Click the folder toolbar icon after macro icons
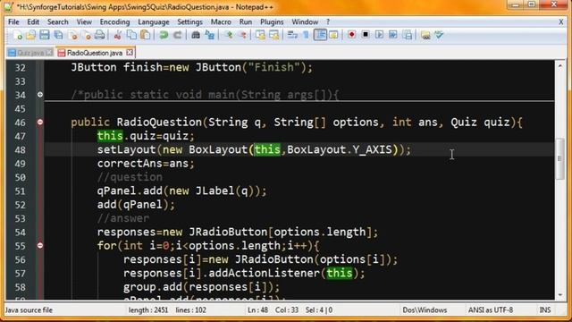 pyautogui.click(x=425, y=35)
